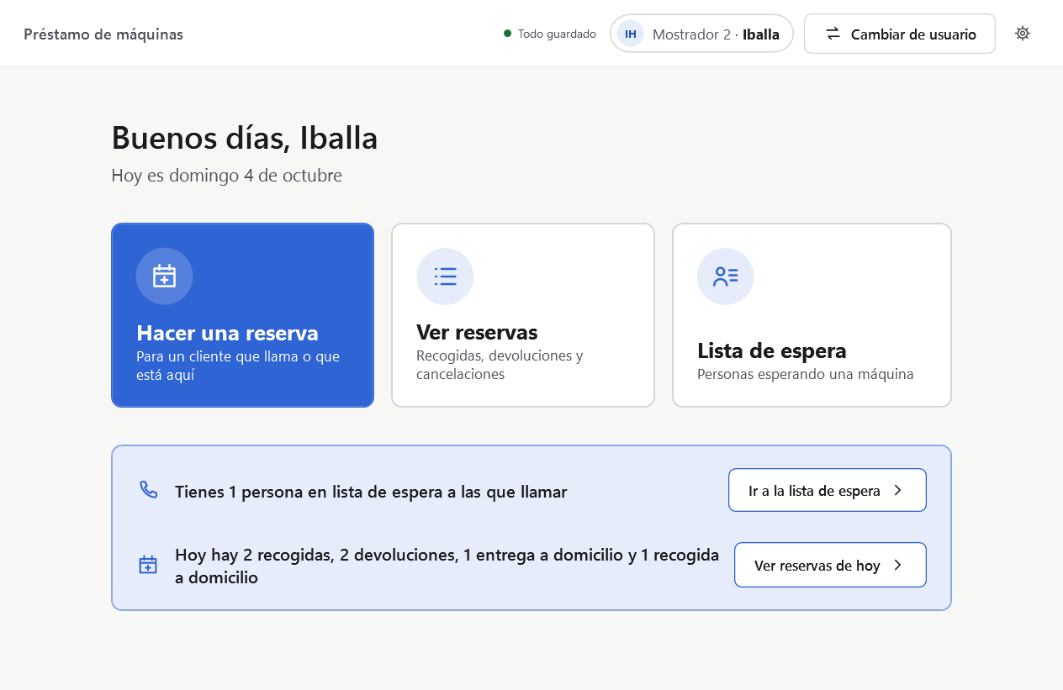Click the person-list icon on Lista de espera
Screen dimensions: 1063x690
click(725, 276)
